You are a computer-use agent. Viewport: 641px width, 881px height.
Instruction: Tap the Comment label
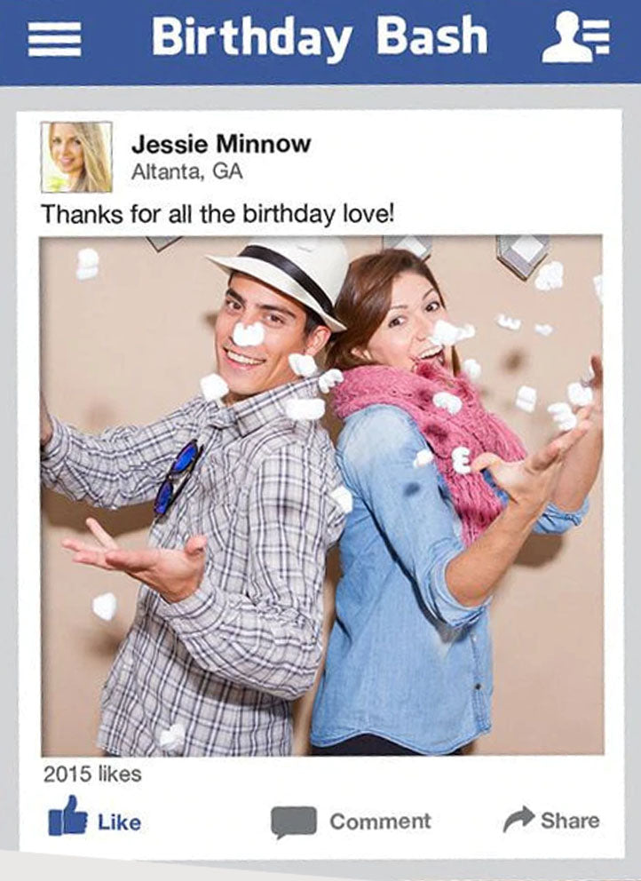point(380,821)
